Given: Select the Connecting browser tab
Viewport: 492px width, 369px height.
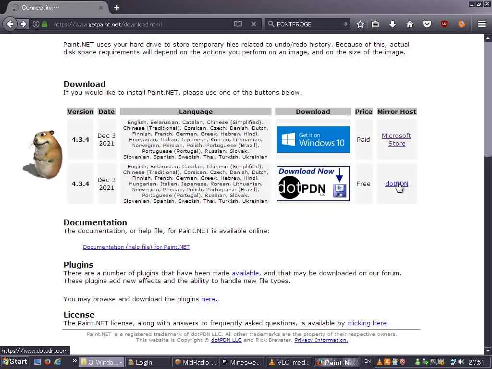Looking at the screenshot, I should tap(57, 8).
